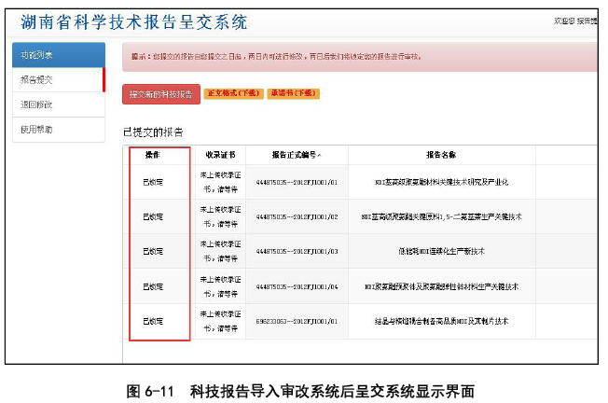The height and width of the screenshot is (403, 608).
Task: Click the 提交新的科技报告 button
Action: tap(160, 94)
